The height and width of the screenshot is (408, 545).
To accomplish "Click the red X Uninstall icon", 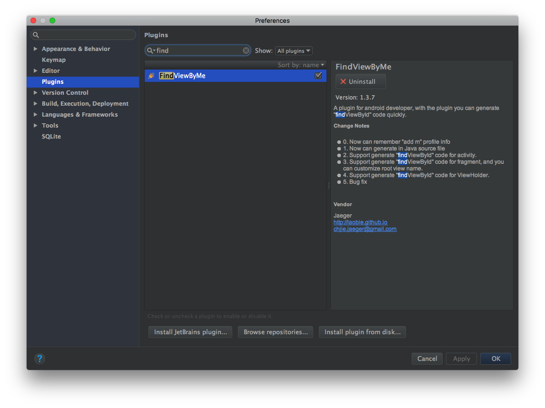I will coord(343,82).
